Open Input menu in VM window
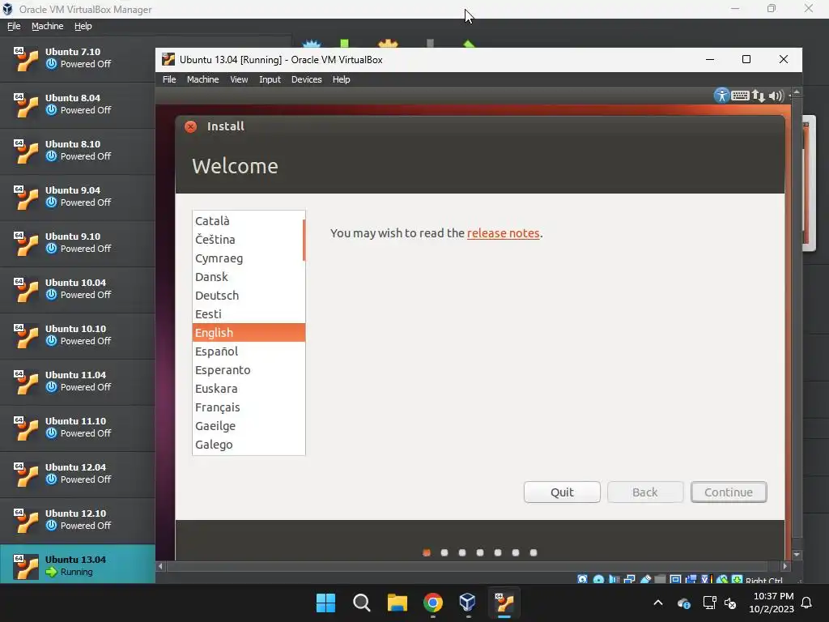Image resolution: width=829 pixels, height=622 pixels. [x=270, y=79]
